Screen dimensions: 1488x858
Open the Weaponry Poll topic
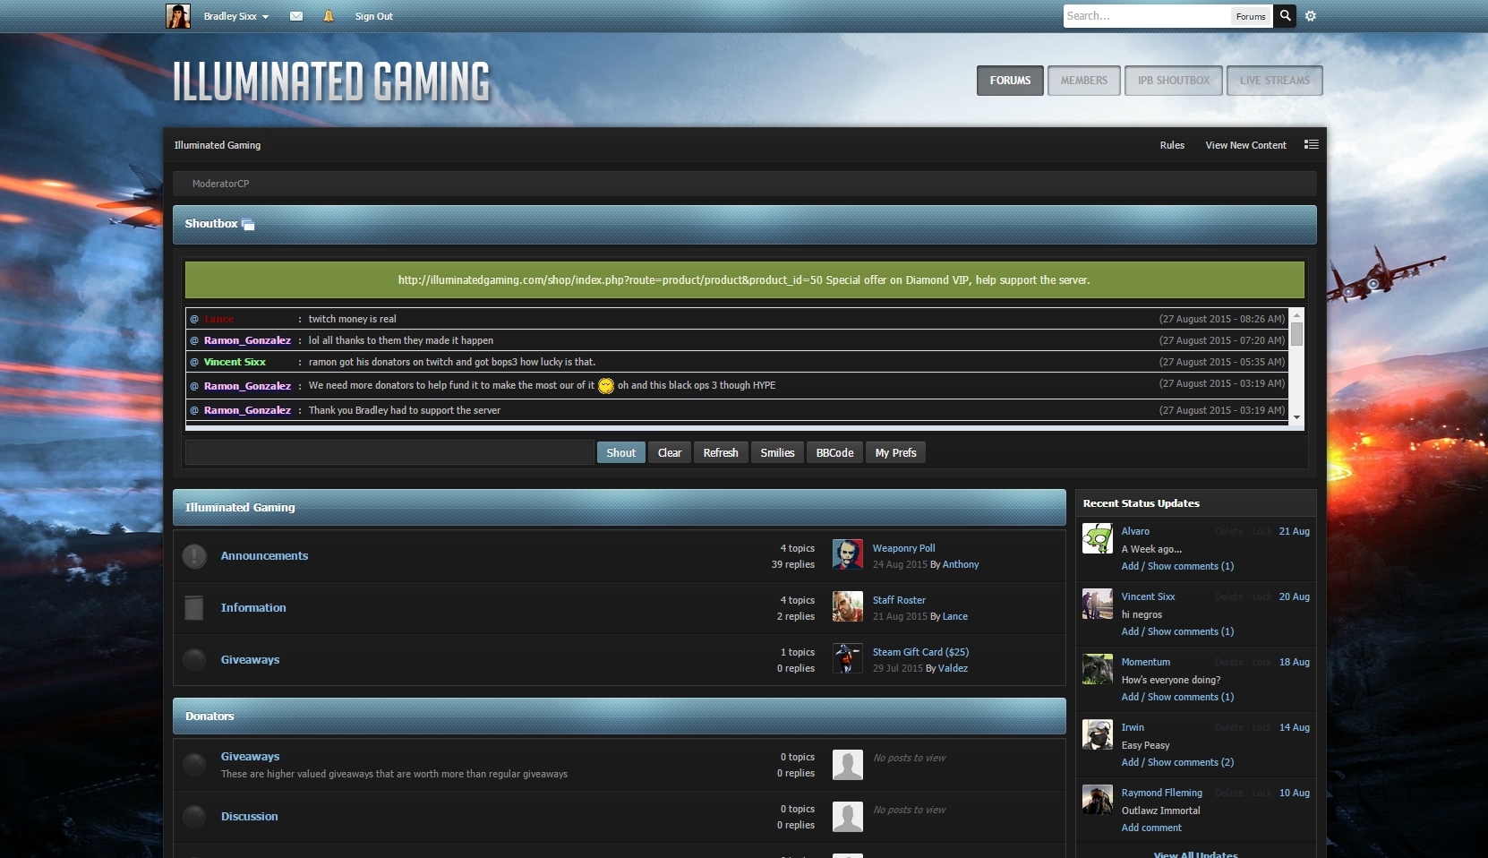click(903, 548)
